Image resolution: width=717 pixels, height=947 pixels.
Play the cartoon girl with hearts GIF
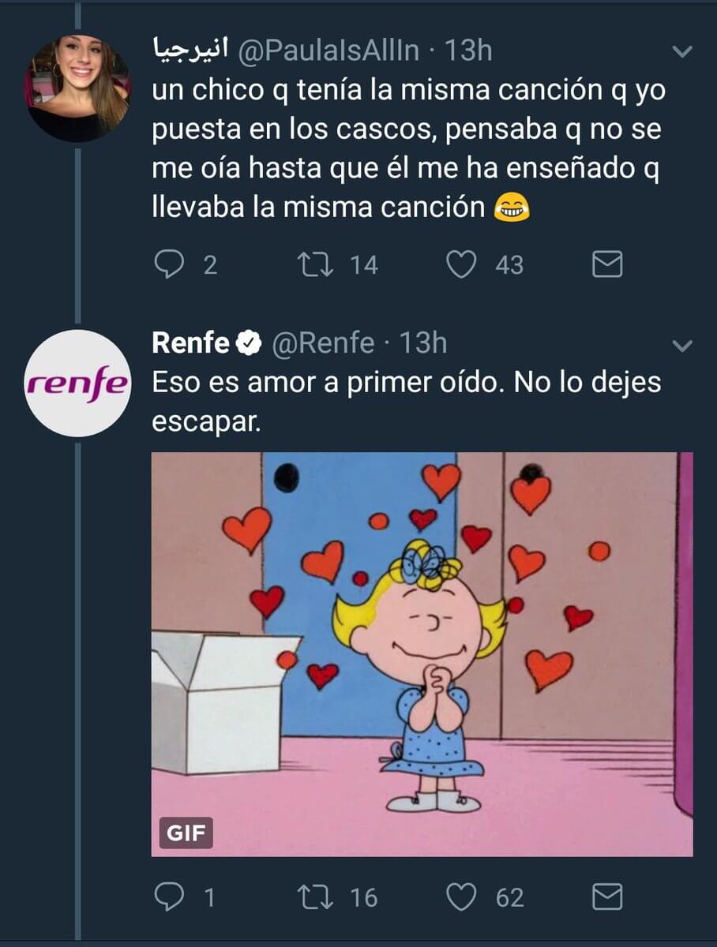coord(422,653)
